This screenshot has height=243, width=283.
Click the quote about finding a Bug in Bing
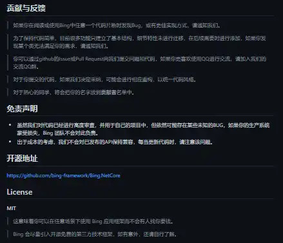click(x=117, y=26)
